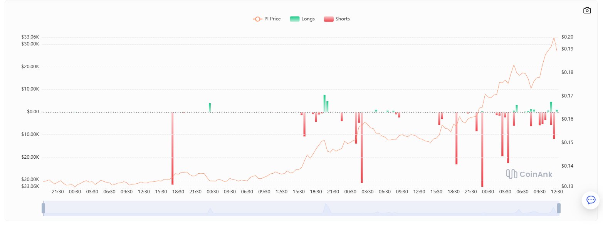Image resolution: width=603 pixels, height=233 pixels.
Task: Select the tallest green Longs bar
Action: coord(324,103)
